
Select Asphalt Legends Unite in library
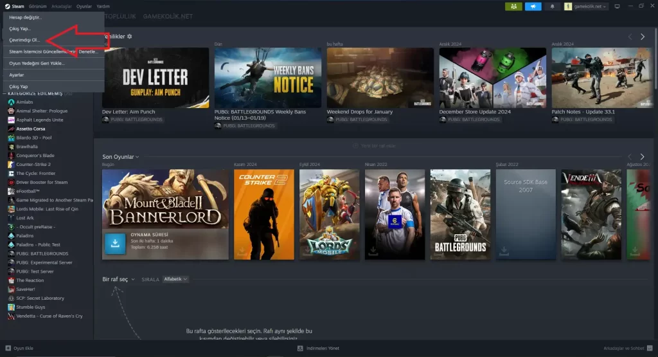pos(39,120)
